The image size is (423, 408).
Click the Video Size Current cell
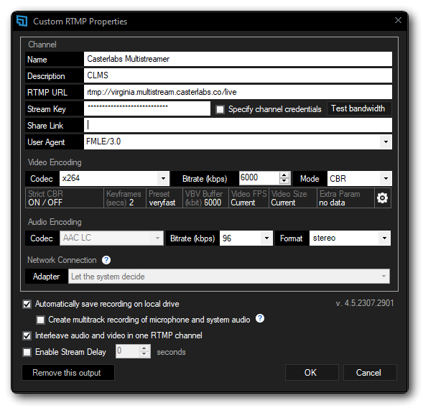[x=293, y=198]
